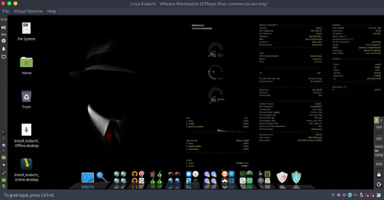The width and height of the screenshot is (384, 200).
Task: Click the notification bell in left panel
Action: pos(4,49)
